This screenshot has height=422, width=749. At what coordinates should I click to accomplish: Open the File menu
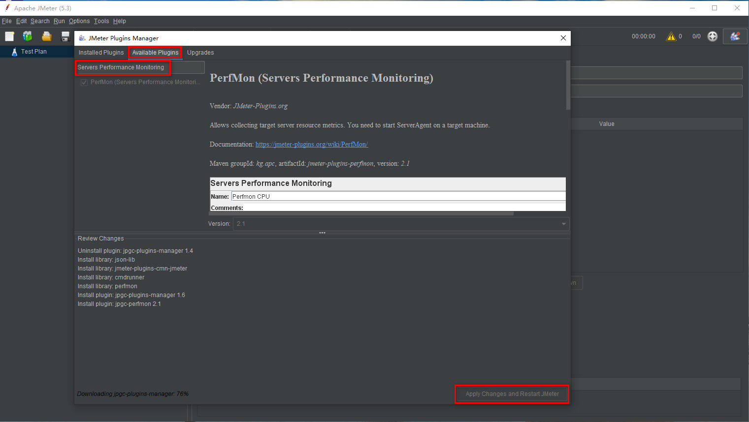pyautogui.click(x=7, y=21)
